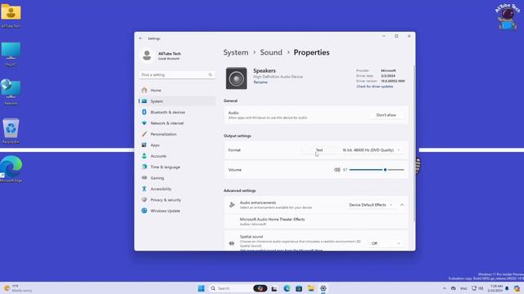Show hidden system tray icons
The width and height of the screenshot is (524, 294).
445,288
